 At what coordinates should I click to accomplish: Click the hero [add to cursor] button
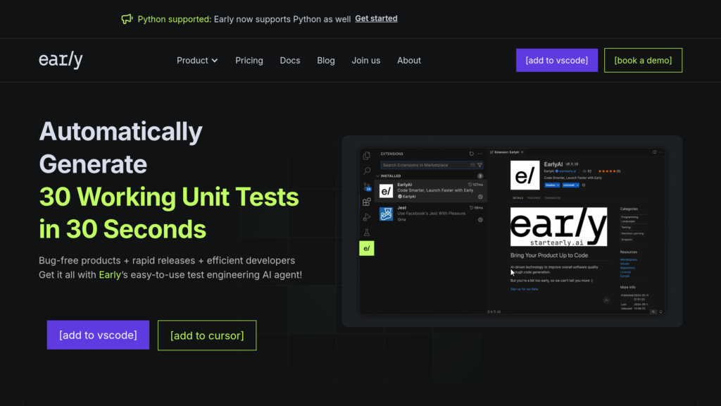(x=207, y=336)
